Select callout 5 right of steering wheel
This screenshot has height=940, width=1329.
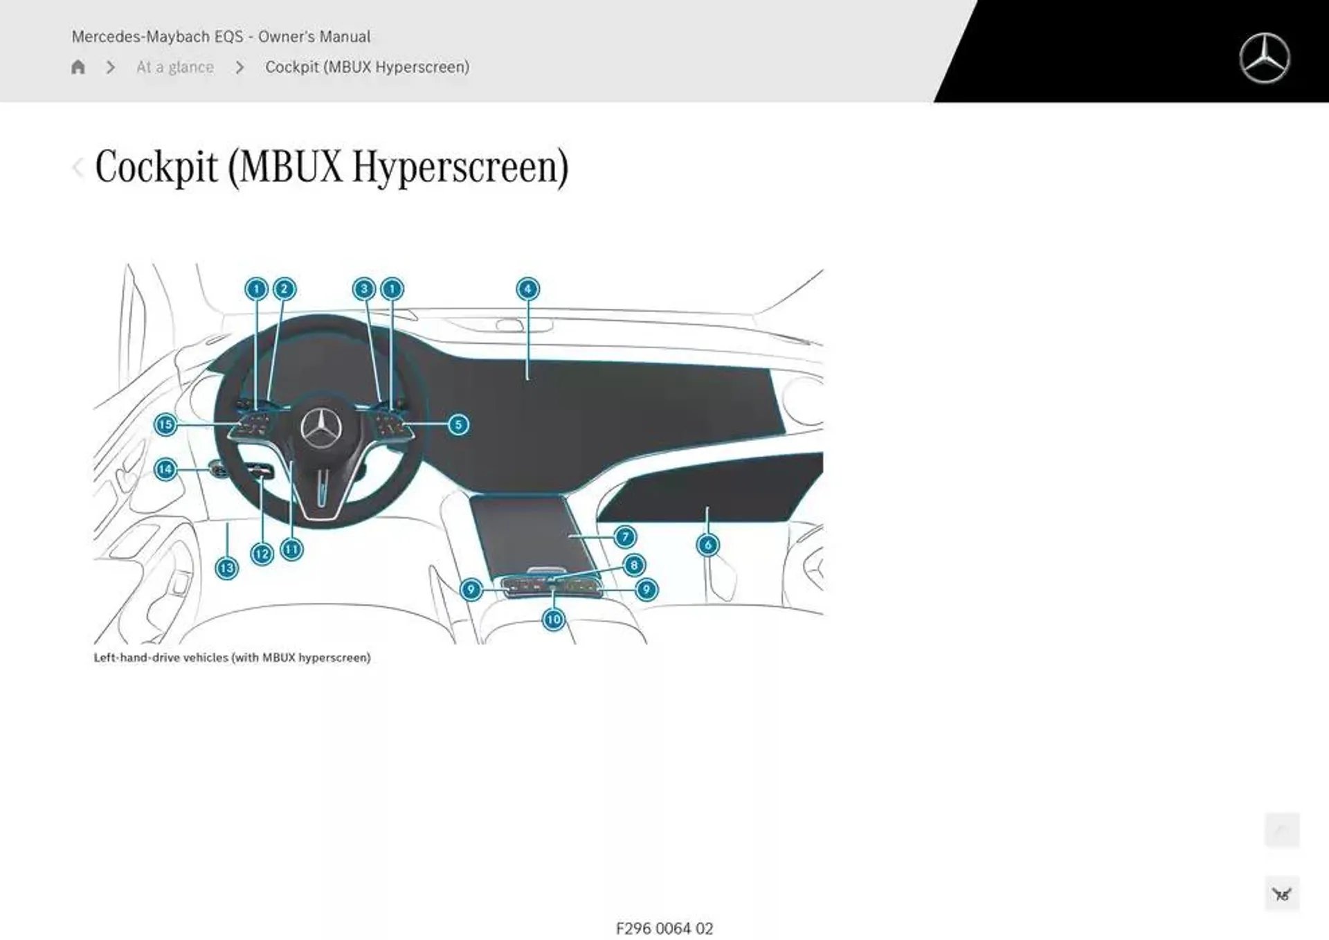click(458, 424)
